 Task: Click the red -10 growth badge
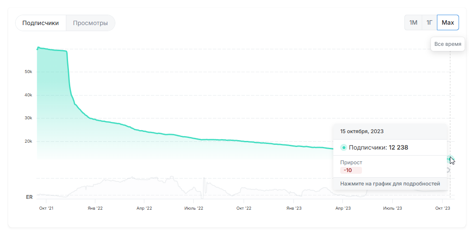[351, 170]
